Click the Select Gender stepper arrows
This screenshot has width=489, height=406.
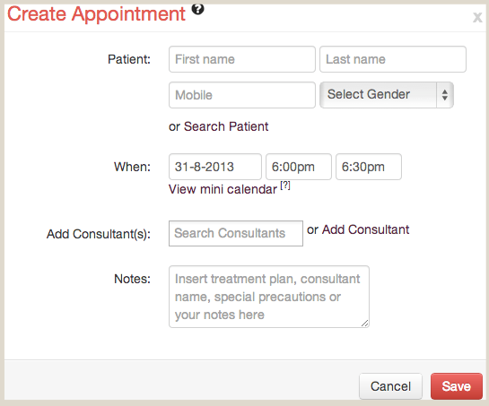445,95
